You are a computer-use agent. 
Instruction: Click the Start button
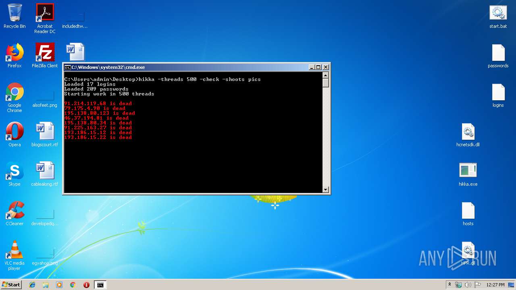click(x=11, y=285)
